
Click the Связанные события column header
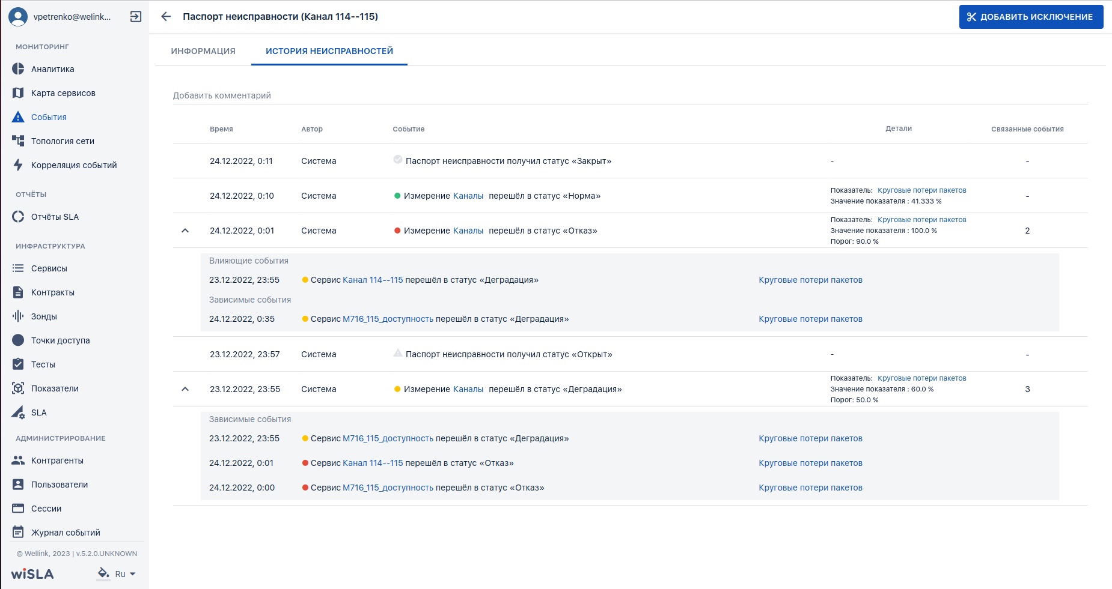click(1027, 129)
